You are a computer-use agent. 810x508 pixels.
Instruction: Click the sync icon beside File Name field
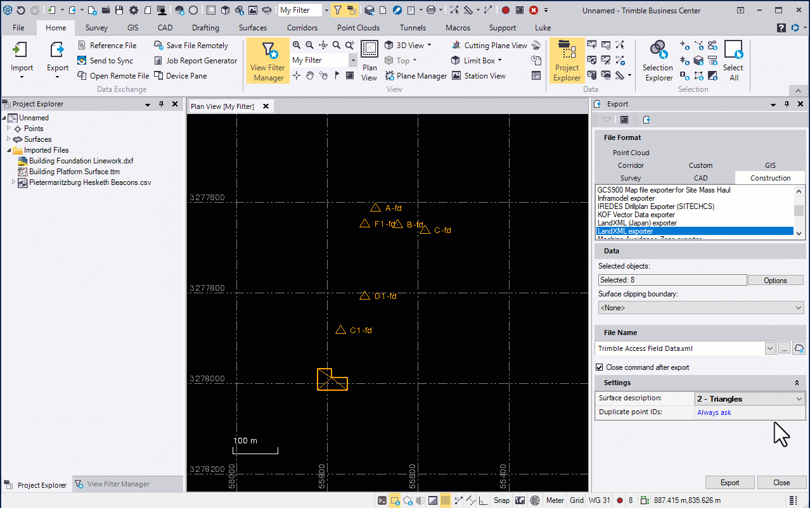(x=799, y=348)
